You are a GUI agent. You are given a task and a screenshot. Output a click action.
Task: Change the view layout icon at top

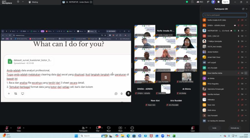[219, 2]
